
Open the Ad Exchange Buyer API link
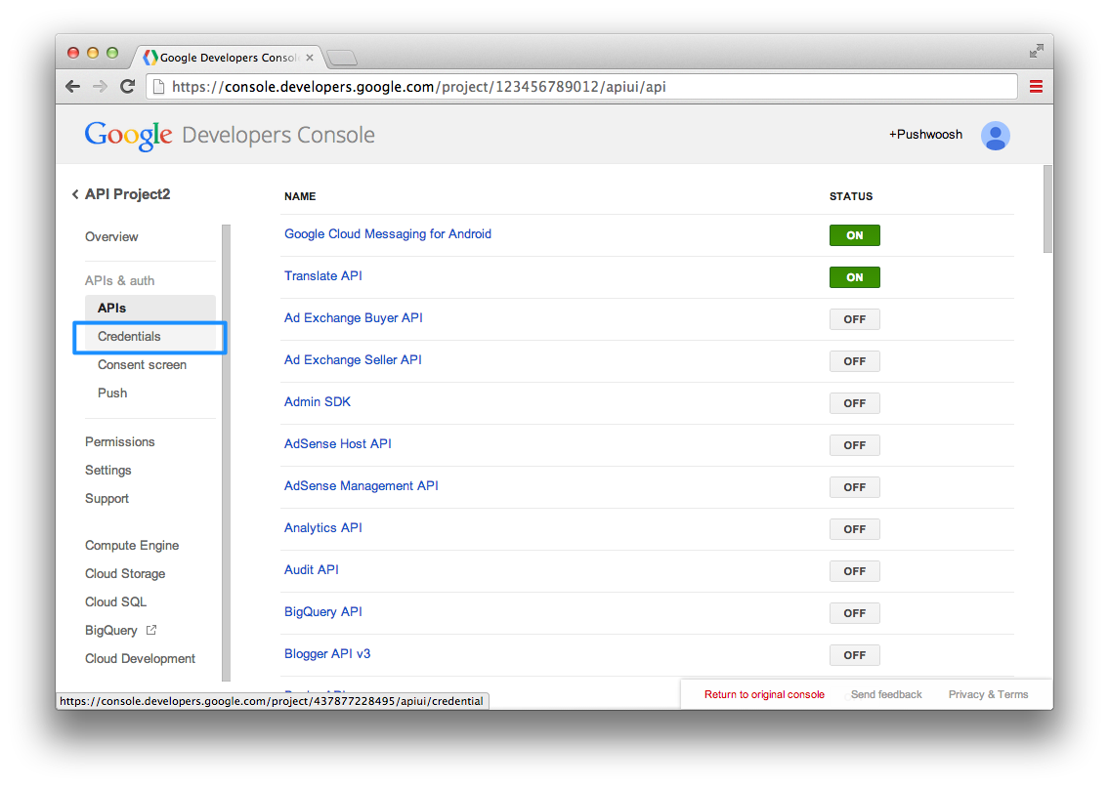[354, 318]
